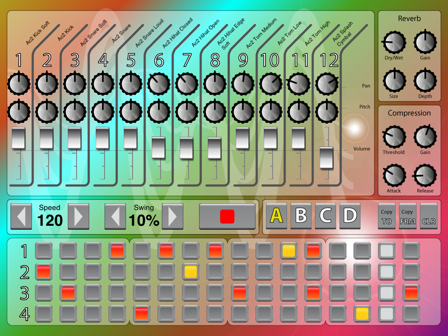Click the large channel number 7

point(187,60)
